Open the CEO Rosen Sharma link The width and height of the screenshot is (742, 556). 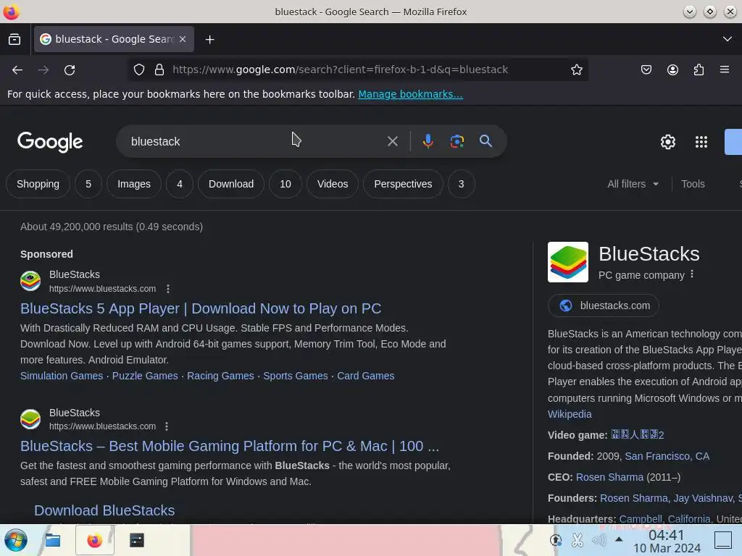pos(609,477)
